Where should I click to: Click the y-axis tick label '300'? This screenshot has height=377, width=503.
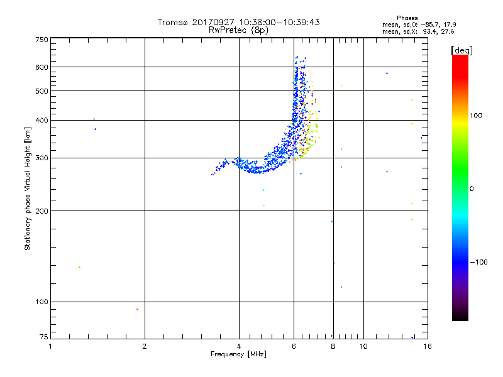click(41, 158)
